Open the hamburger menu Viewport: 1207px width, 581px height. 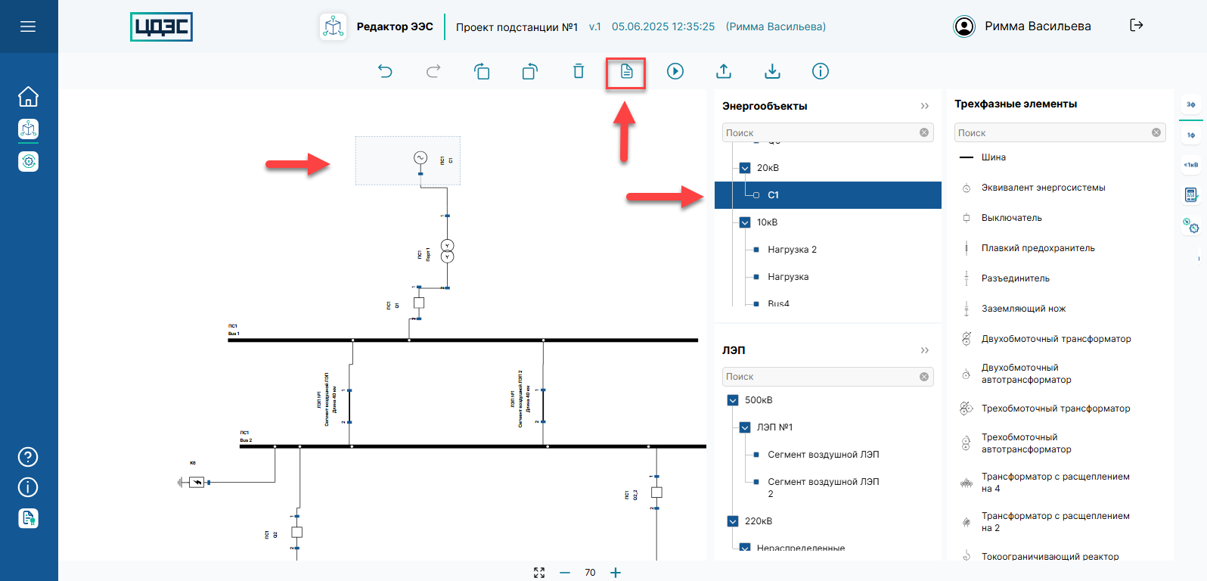28,26
